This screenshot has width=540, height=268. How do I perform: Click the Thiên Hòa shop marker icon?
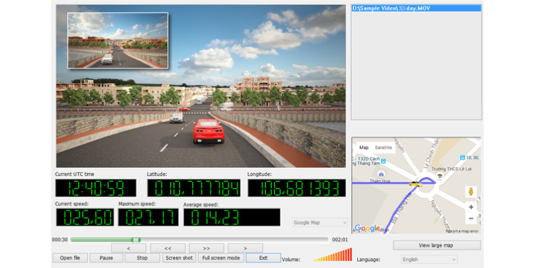coord(381,174)
